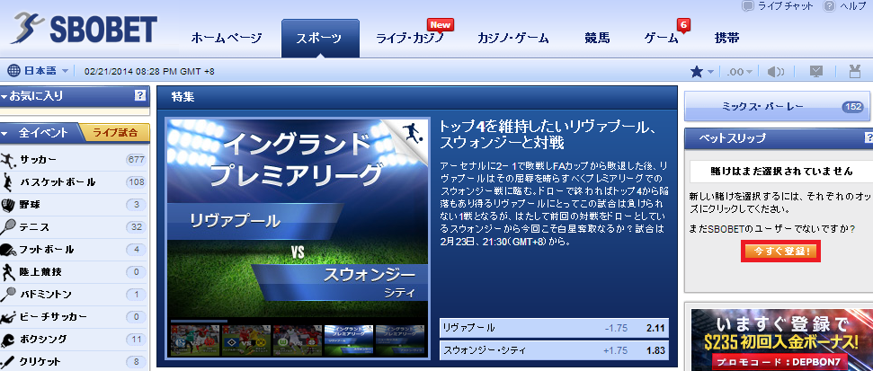Image resolution: width=873 pixels, height=371 pixels.
Task: Bet on リヴァプール at odds 2.11
Action: pos(554,328)
